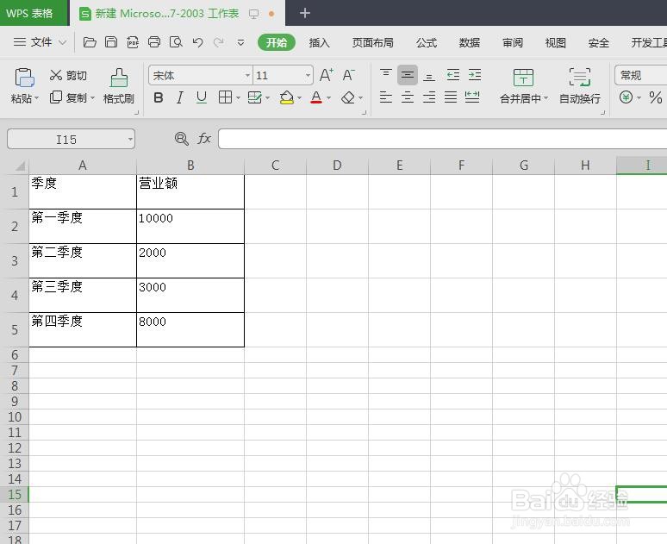Justify text alignment
The width and height of the screenshot is (667, 544).
[x=451, y=97]
